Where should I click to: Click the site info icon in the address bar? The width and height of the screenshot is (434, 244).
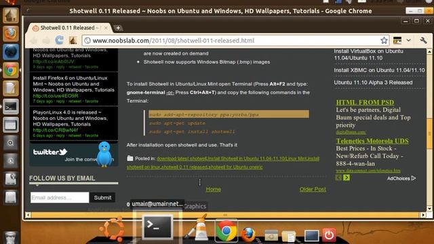point(87,41)
